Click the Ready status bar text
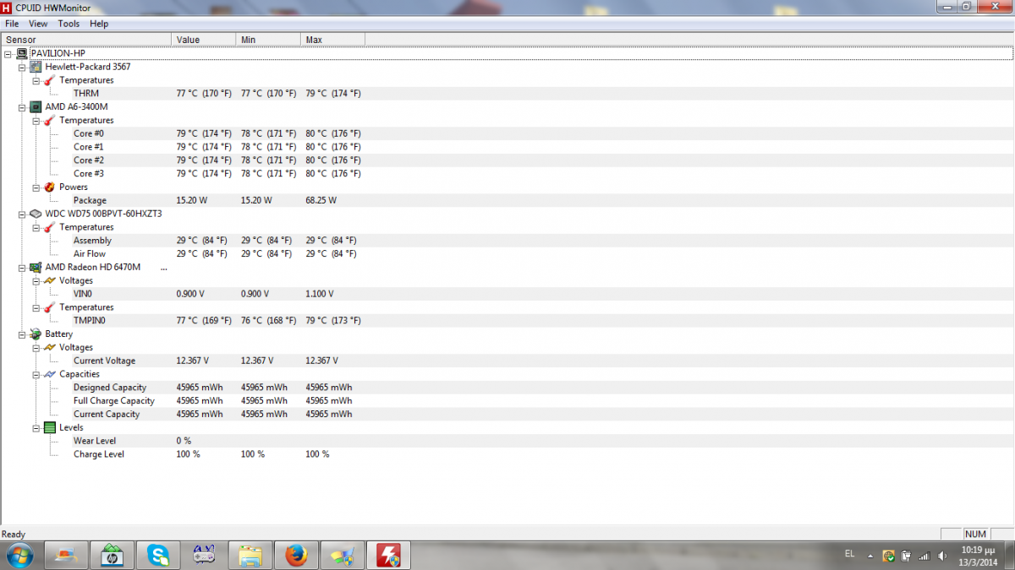Image resolution: width=1015 pixels, height=570 pixels. point(14,534)
